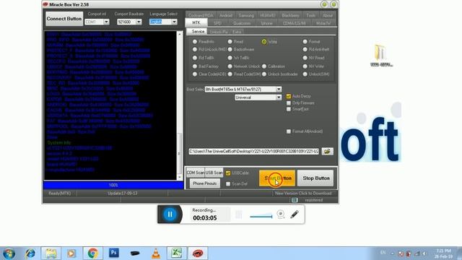The height and width of the screenshot is (260, 462).
Task: Open VLC media player from the taskbar
Action: (156, 253)
